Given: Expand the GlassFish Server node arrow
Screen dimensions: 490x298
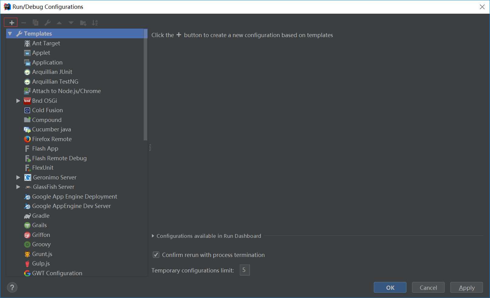Looking at the screenshot, I should click(x=18, y=187).
